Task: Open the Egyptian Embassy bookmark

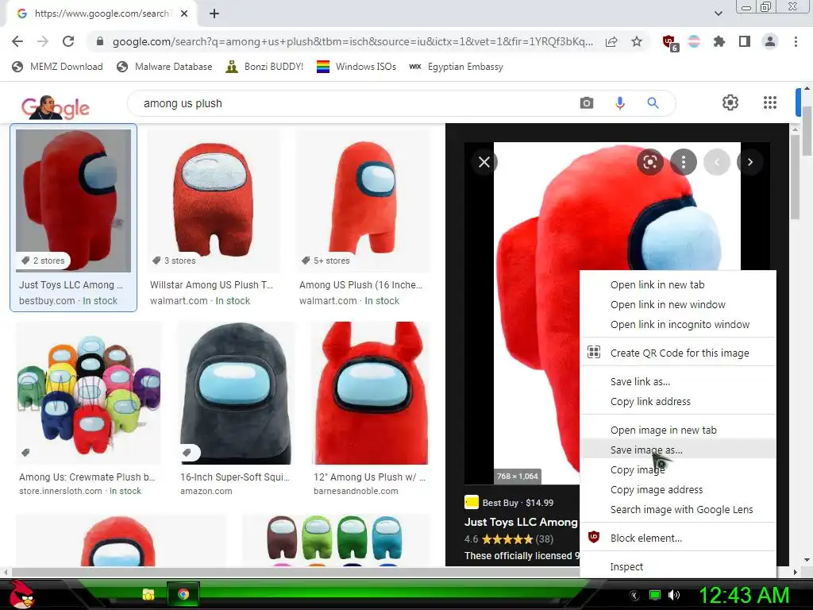Action: point(456,67)
